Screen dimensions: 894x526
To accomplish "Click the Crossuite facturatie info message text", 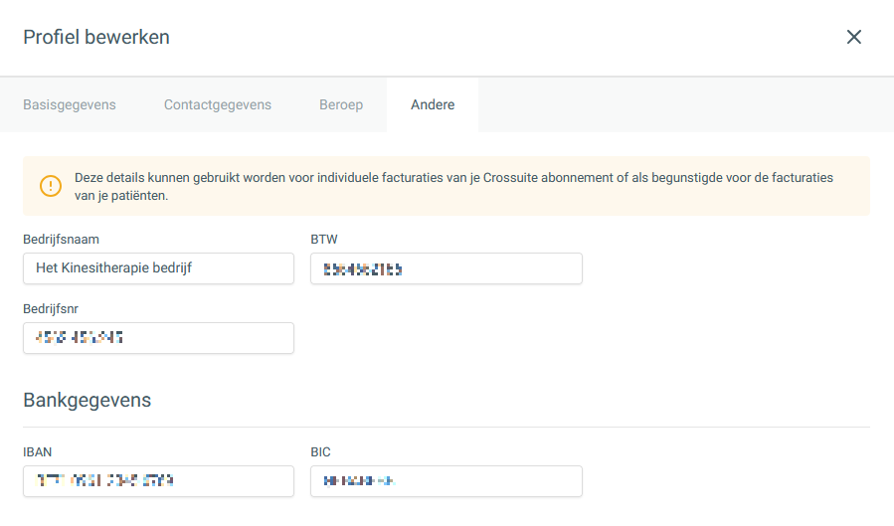I will click(x=453, y=186).
